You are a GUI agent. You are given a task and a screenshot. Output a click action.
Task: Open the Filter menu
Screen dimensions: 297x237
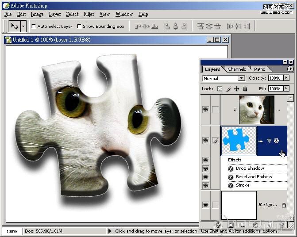tap(89, 14)
